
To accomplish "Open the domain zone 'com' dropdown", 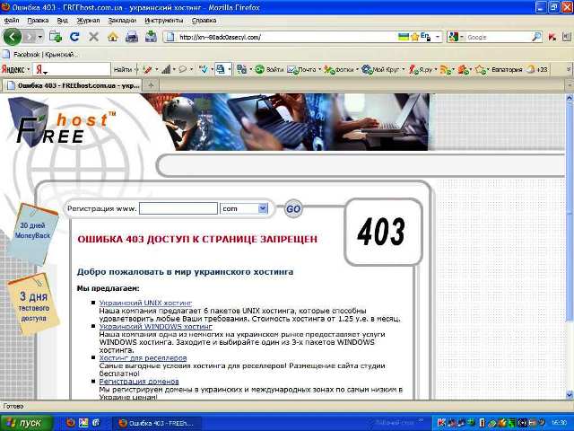I will click(263, 208).
